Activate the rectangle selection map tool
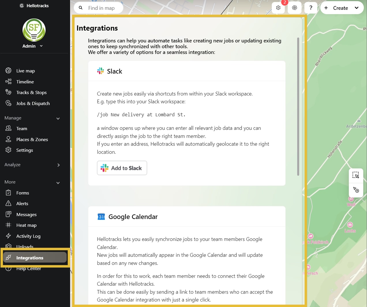 (x=356, y=175)
